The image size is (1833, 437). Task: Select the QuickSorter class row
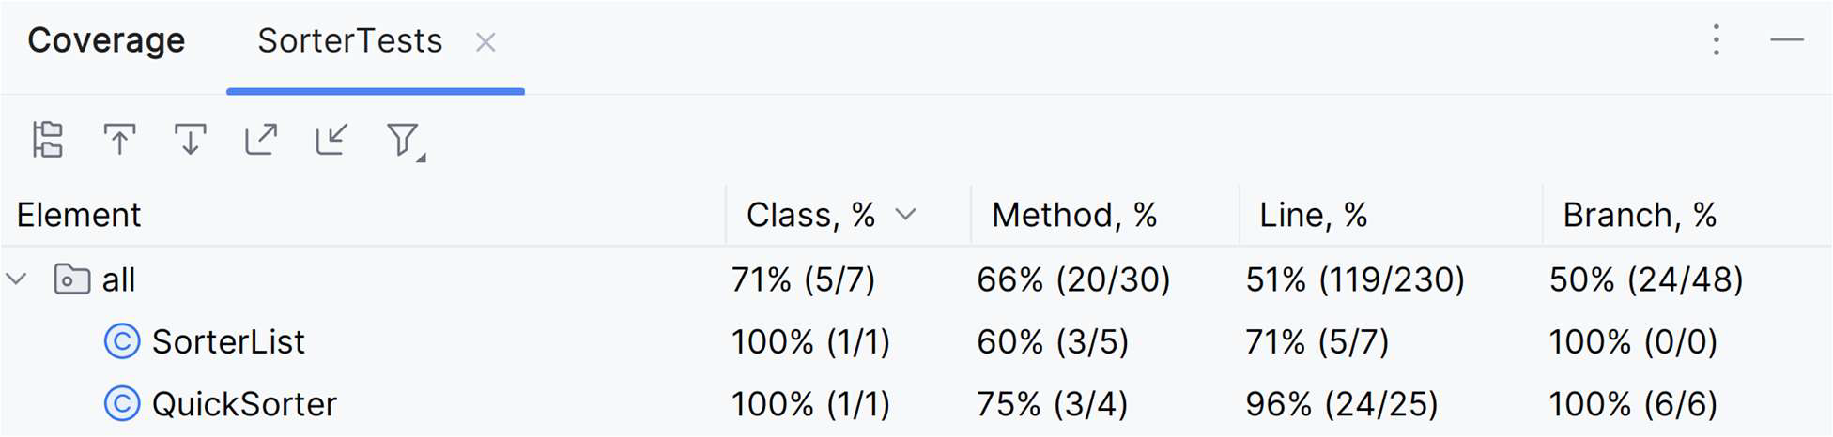[x=916, y=404]
